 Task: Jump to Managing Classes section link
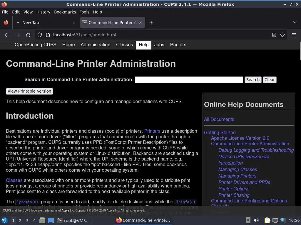click(238, 170)
